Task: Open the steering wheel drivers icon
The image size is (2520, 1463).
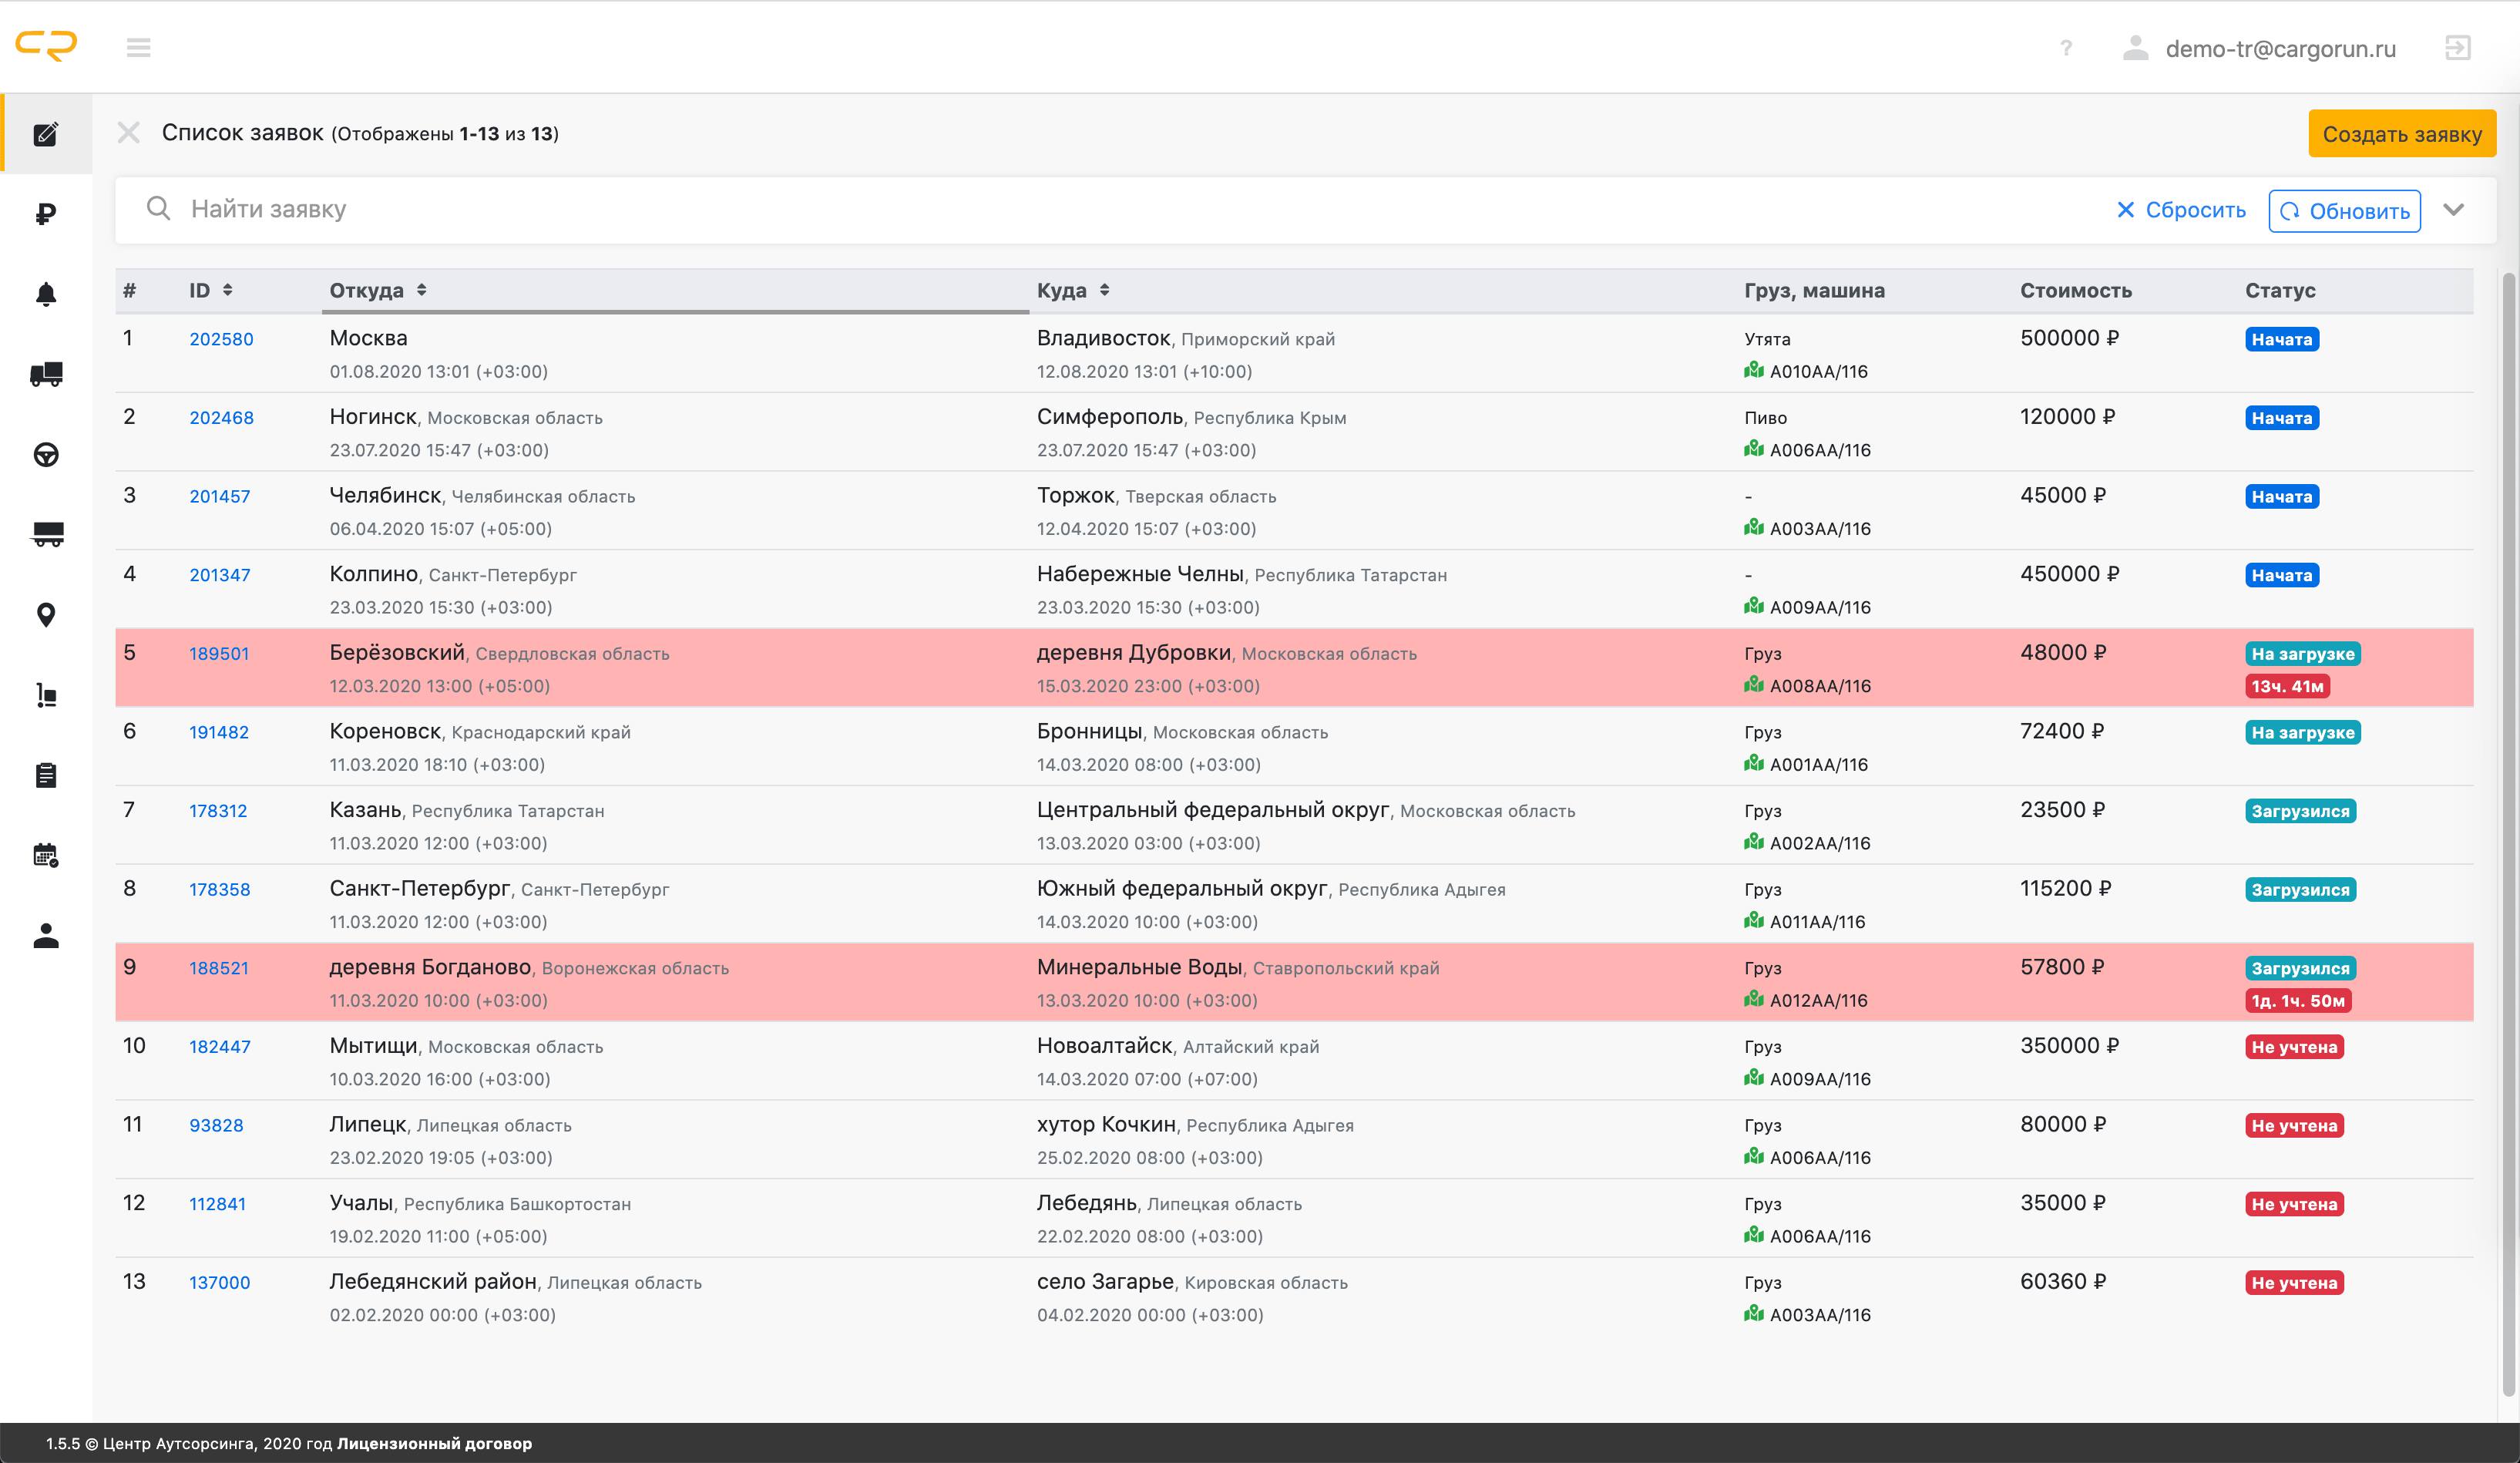Action: pos(46,455)
